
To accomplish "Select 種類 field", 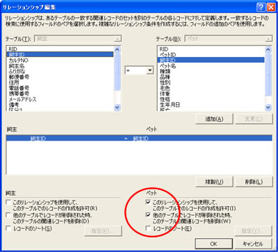I will pyautogui.click(x=211, y=72).
